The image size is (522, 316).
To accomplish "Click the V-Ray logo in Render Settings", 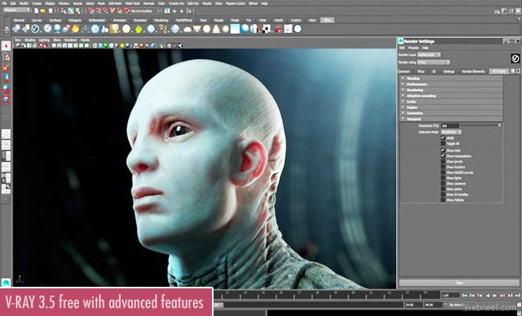I will pos(515,58).
